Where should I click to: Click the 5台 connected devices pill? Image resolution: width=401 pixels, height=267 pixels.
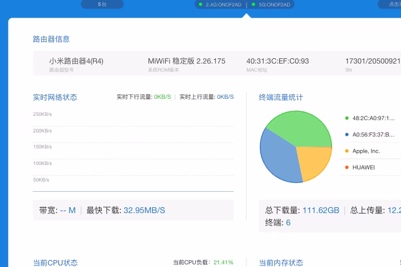(102, 4)
